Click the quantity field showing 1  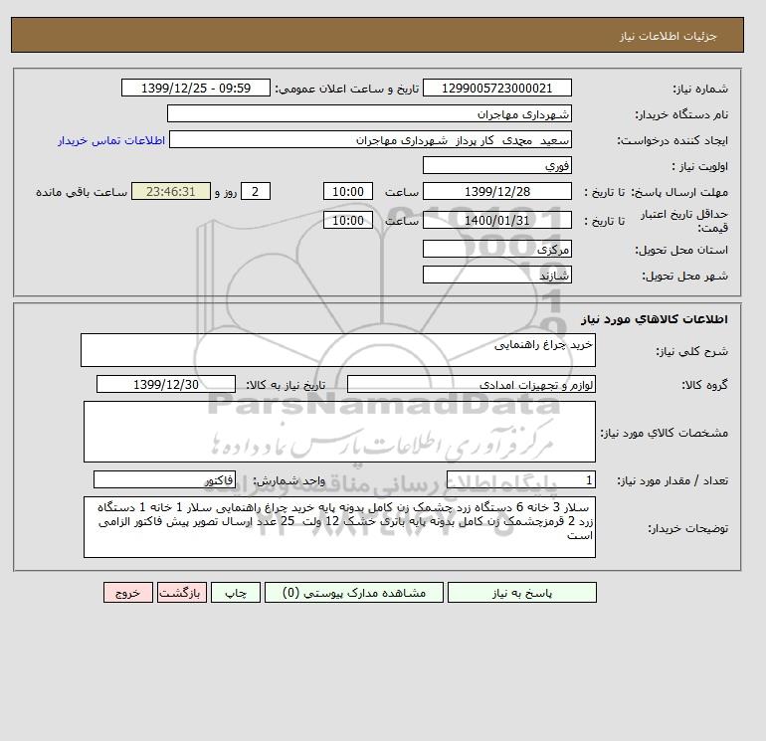coord(520,479)
